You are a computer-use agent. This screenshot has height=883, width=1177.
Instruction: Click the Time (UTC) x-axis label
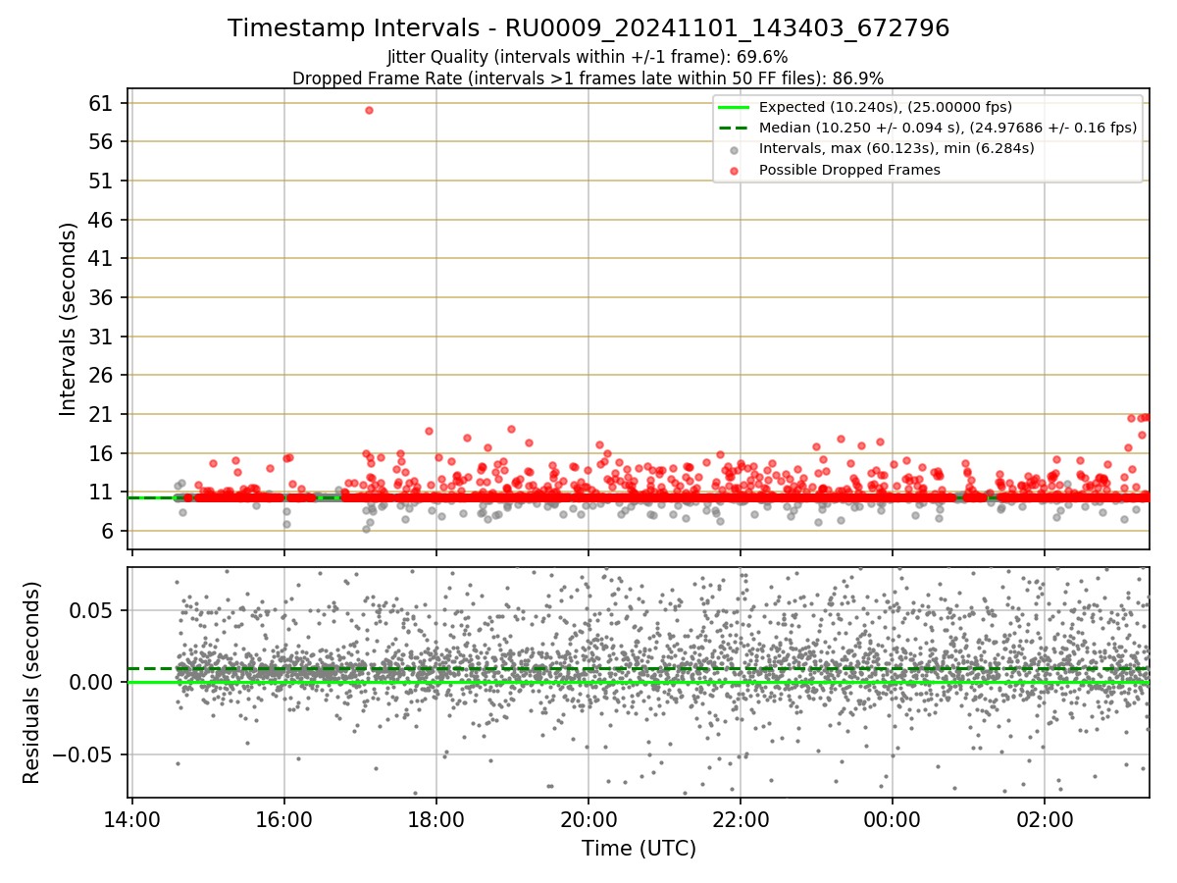click(x=639, y=849)
